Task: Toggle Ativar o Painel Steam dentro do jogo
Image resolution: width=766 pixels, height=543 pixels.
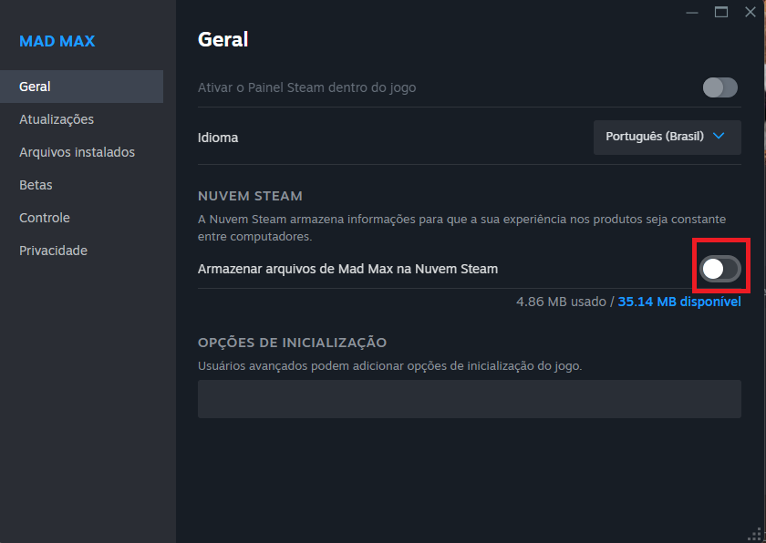Action: pyautogui.click(x=720, y=87)
